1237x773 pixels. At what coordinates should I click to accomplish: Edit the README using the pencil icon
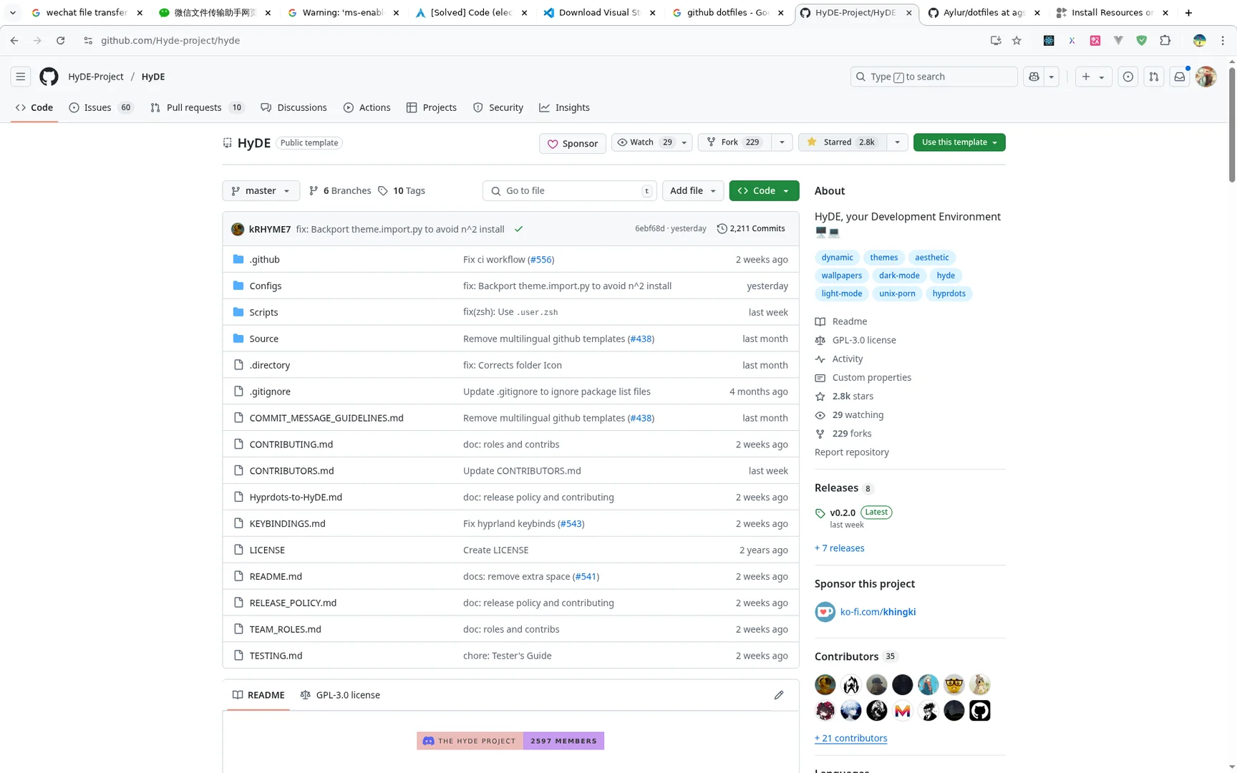pyautogui.click(x=779, y=695)
